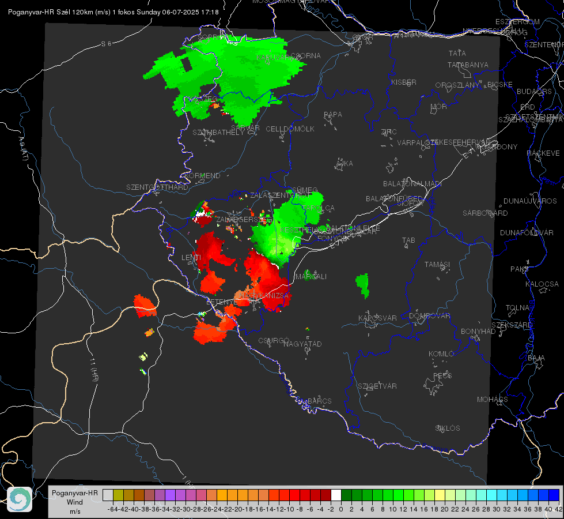Click the NAGYATAD label
The image size is (564, 519).
(302, 344)
